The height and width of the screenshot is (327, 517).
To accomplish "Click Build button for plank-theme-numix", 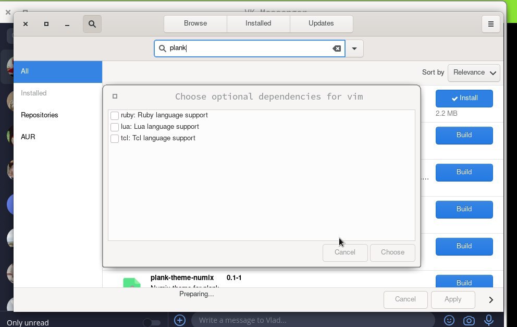I will [x=464, y=281].
